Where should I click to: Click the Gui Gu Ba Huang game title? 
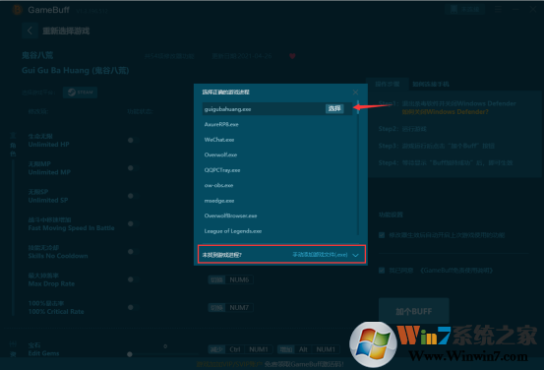click(x=76, y=71)
